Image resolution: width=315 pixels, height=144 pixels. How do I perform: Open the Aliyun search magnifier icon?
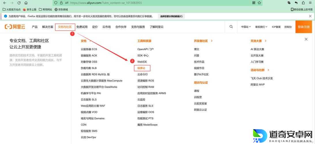coord(231,27)
